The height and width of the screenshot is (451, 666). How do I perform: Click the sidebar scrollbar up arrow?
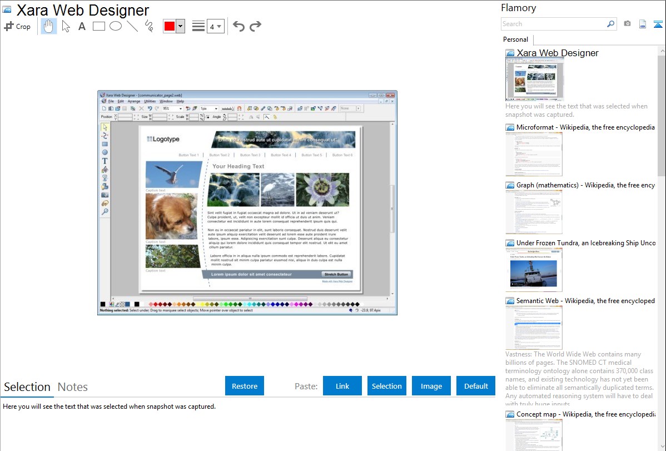point(662,51)
